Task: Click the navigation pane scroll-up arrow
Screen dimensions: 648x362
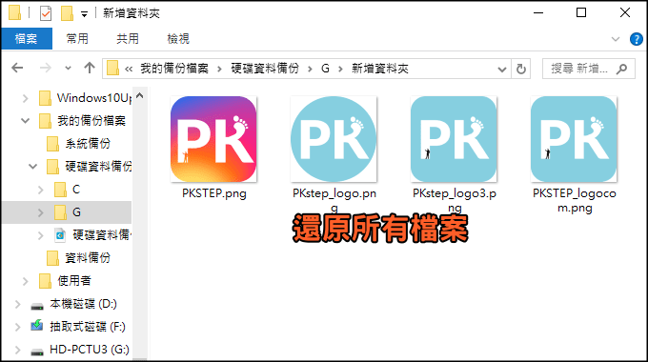Action: (140, 96)
